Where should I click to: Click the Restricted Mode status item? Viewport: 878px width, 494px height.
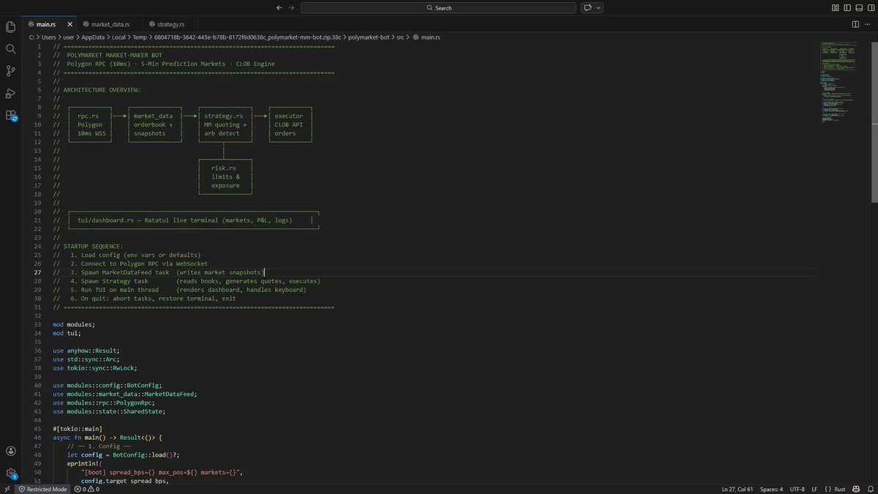point(44,489)
